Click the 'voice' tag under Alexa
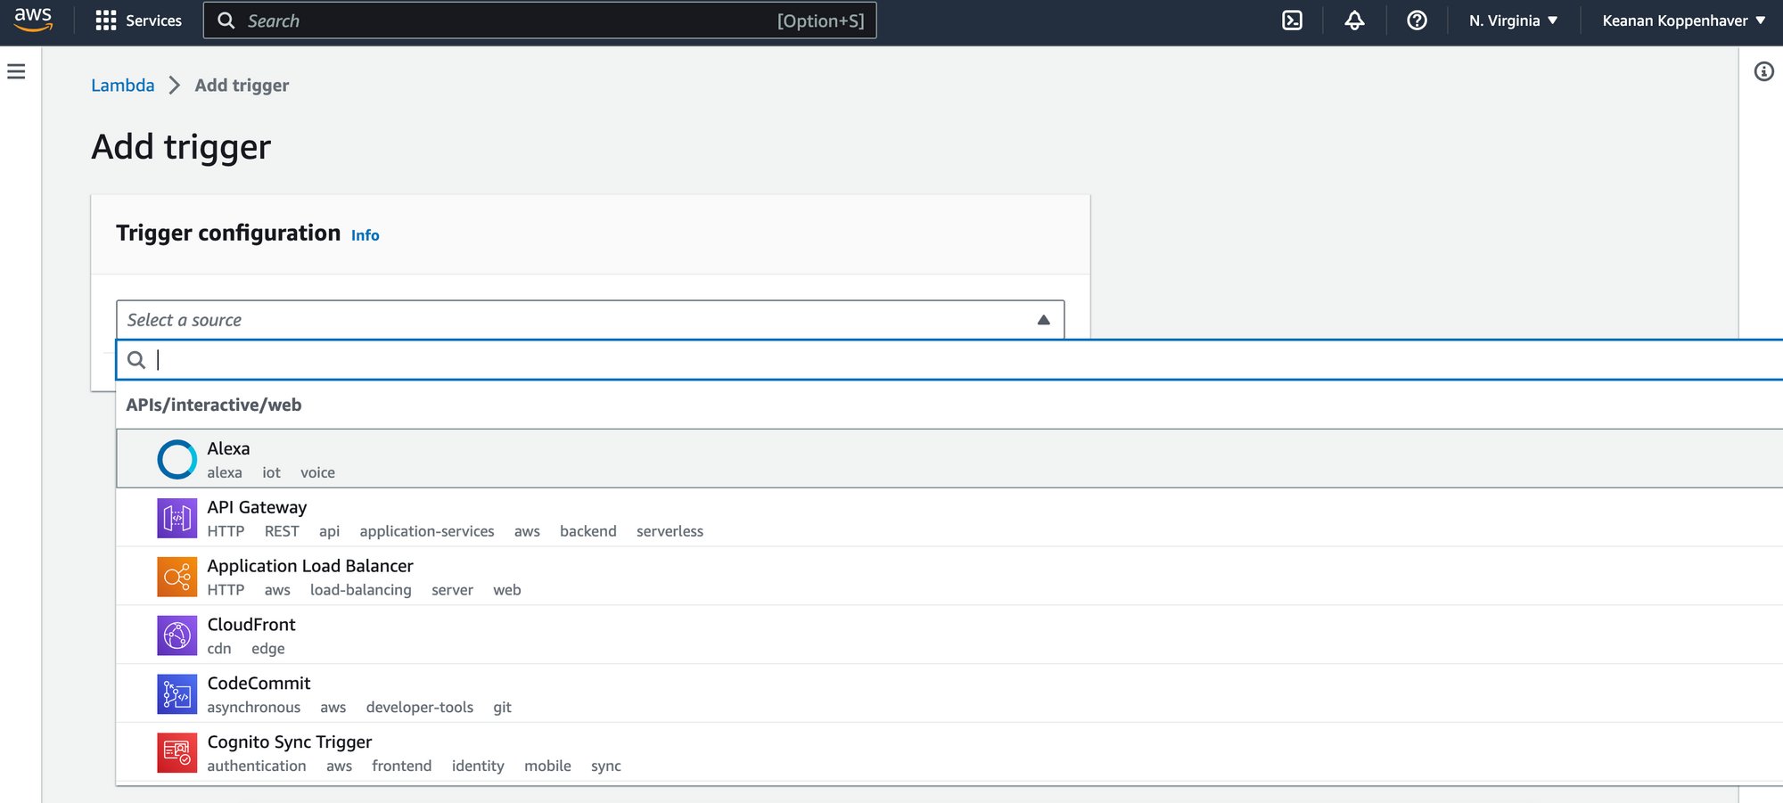The width and height of the screenshot is (1783, 803). [317, 472]
